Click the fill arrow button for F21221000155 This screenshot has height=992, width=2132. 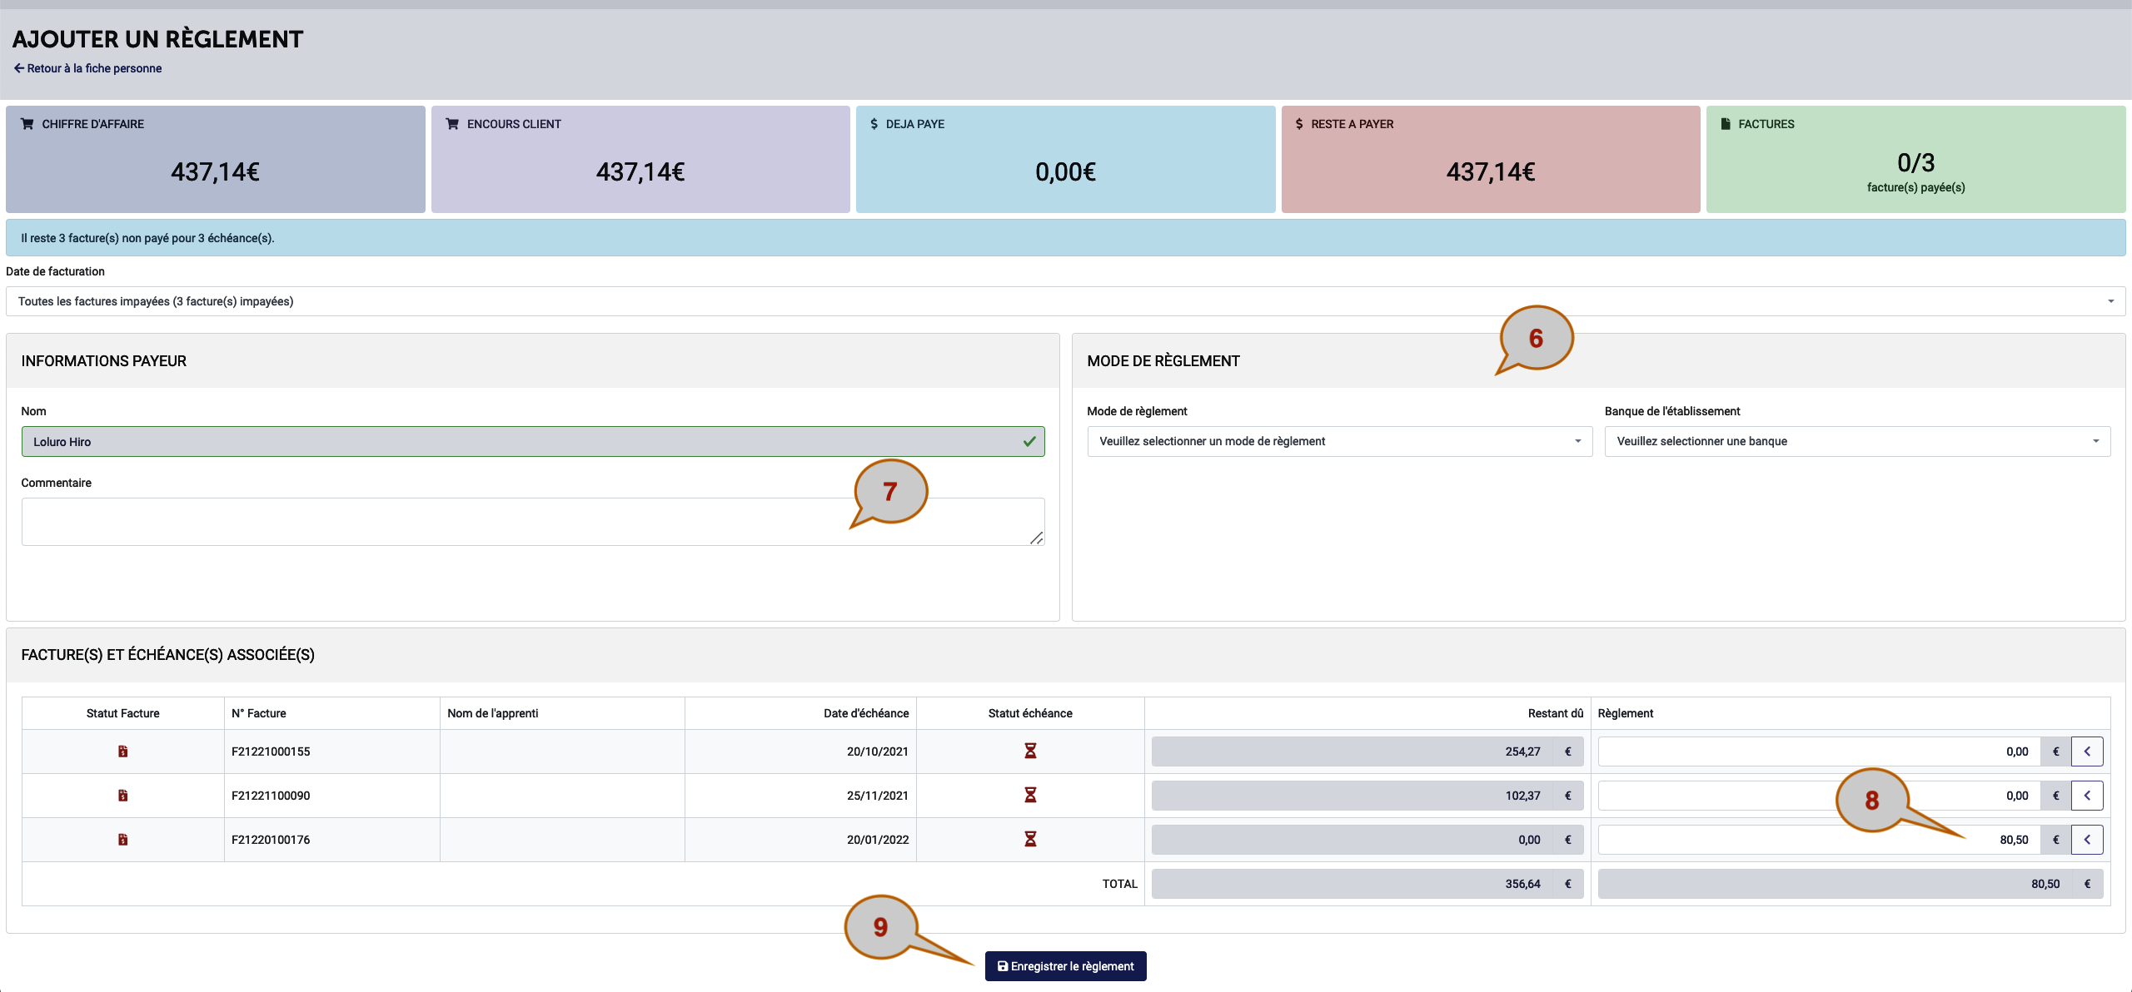2087,751
